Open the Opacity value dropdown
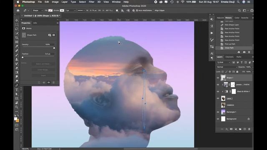Image resolution: width=267 pixels, height=150 pixels. 252,67
